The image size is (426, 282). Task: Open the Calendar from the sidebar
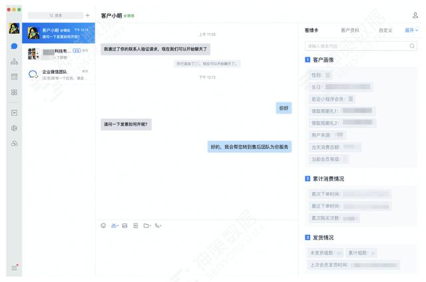(x=14, y=76)
